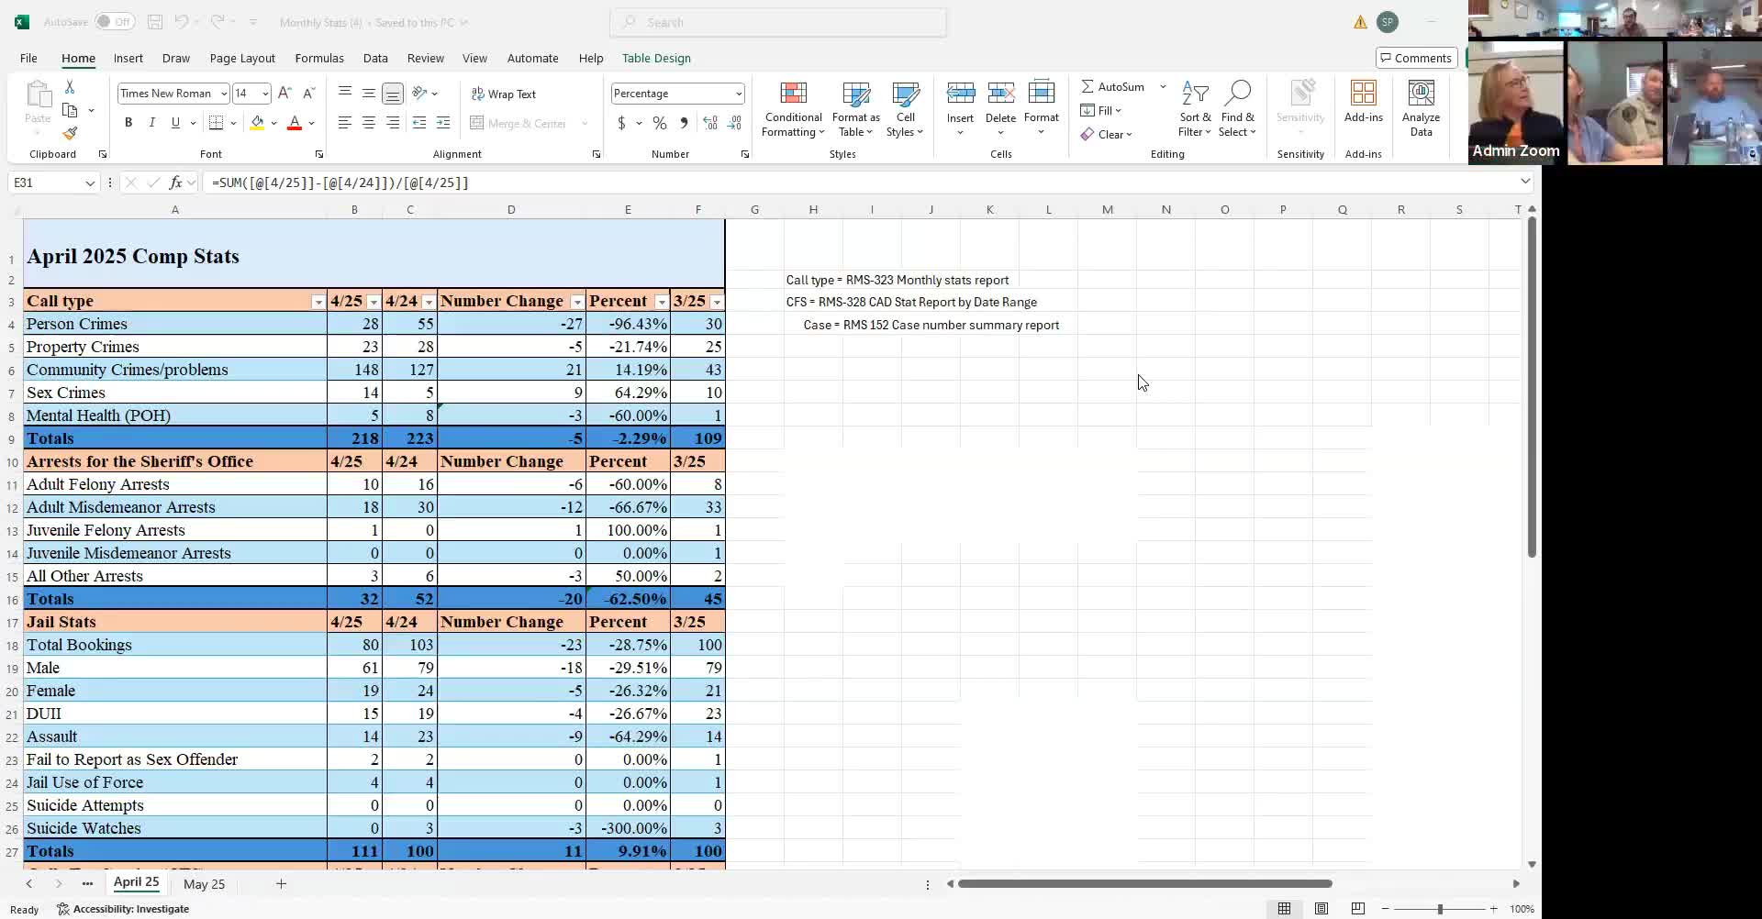Click the Format Painter brush icon
The width and height of the screenshot is (1762, 919).
click(x=70, y=134)
